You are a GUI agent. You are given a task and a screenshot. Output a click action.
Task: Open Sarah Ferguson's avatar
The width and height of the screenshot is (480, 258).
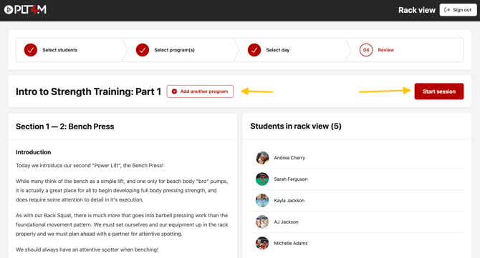click(x=262, y=179)
